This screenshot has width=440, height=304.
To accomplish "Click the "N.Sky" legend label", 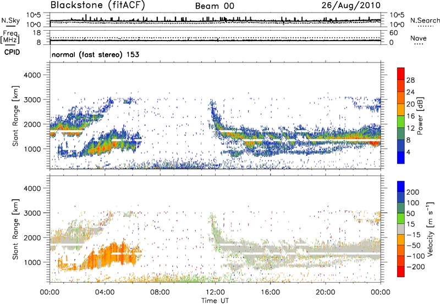I will (10, 20).
